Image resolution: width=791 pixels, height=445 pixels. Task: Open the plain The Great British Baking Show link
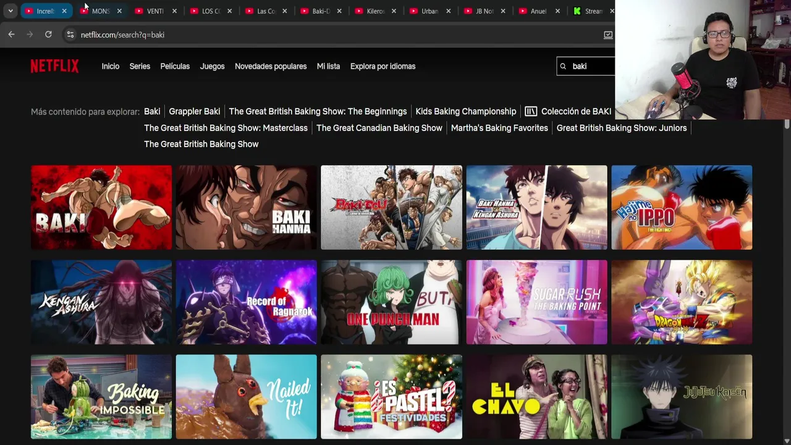tap(201, 144)
